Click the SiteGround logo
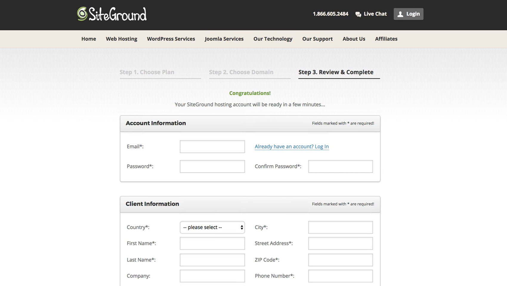The width and height of the screenshot is (507, 286). click(112, 14)
